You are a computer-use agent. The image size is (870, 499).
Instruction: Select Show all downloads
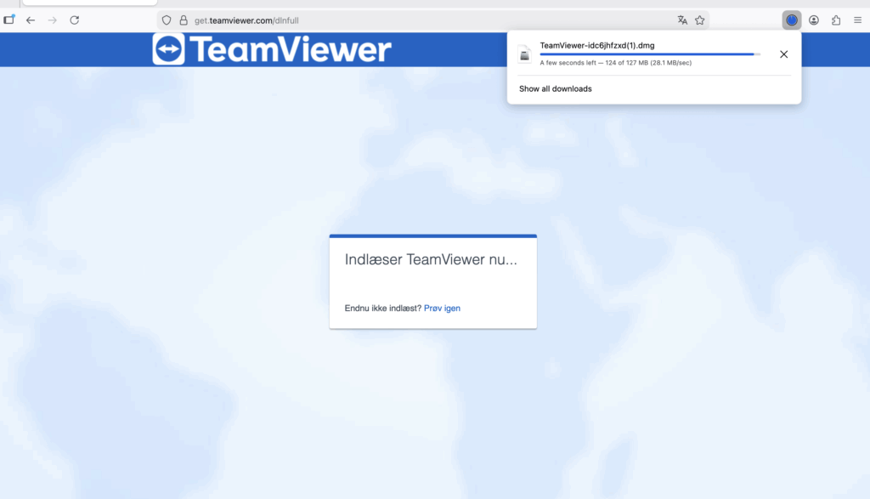[x=555, y=88]
